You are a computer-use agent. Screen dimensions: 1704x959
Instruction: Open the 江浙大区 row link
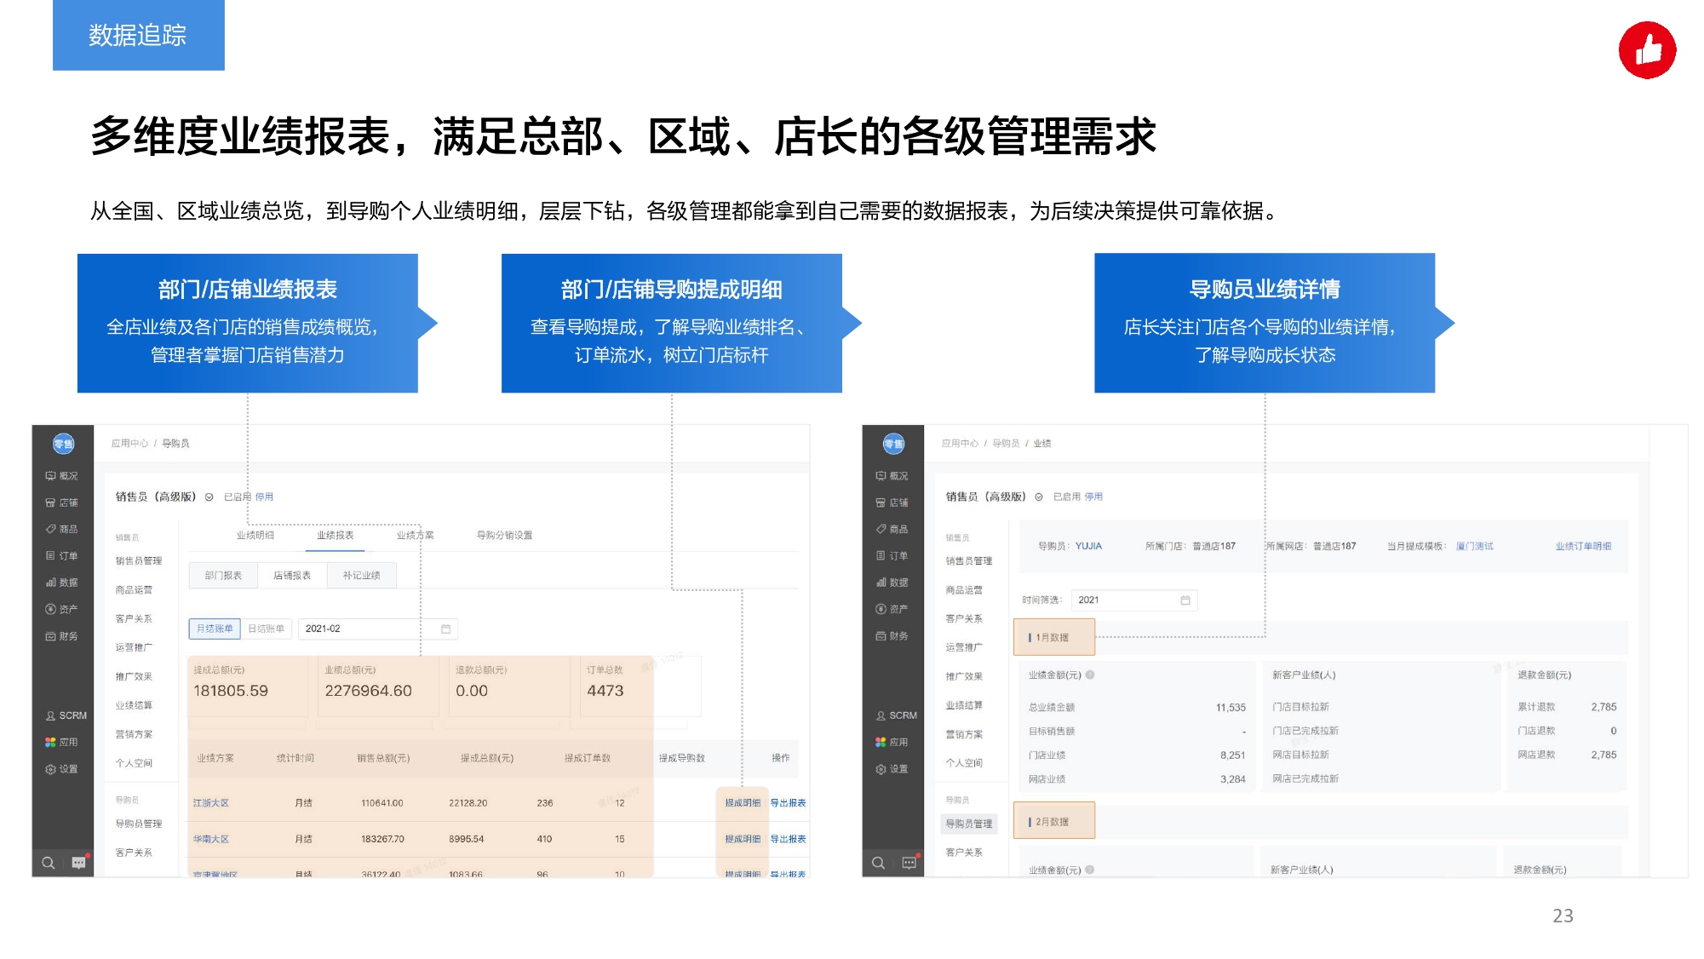[x=211, y=803]
